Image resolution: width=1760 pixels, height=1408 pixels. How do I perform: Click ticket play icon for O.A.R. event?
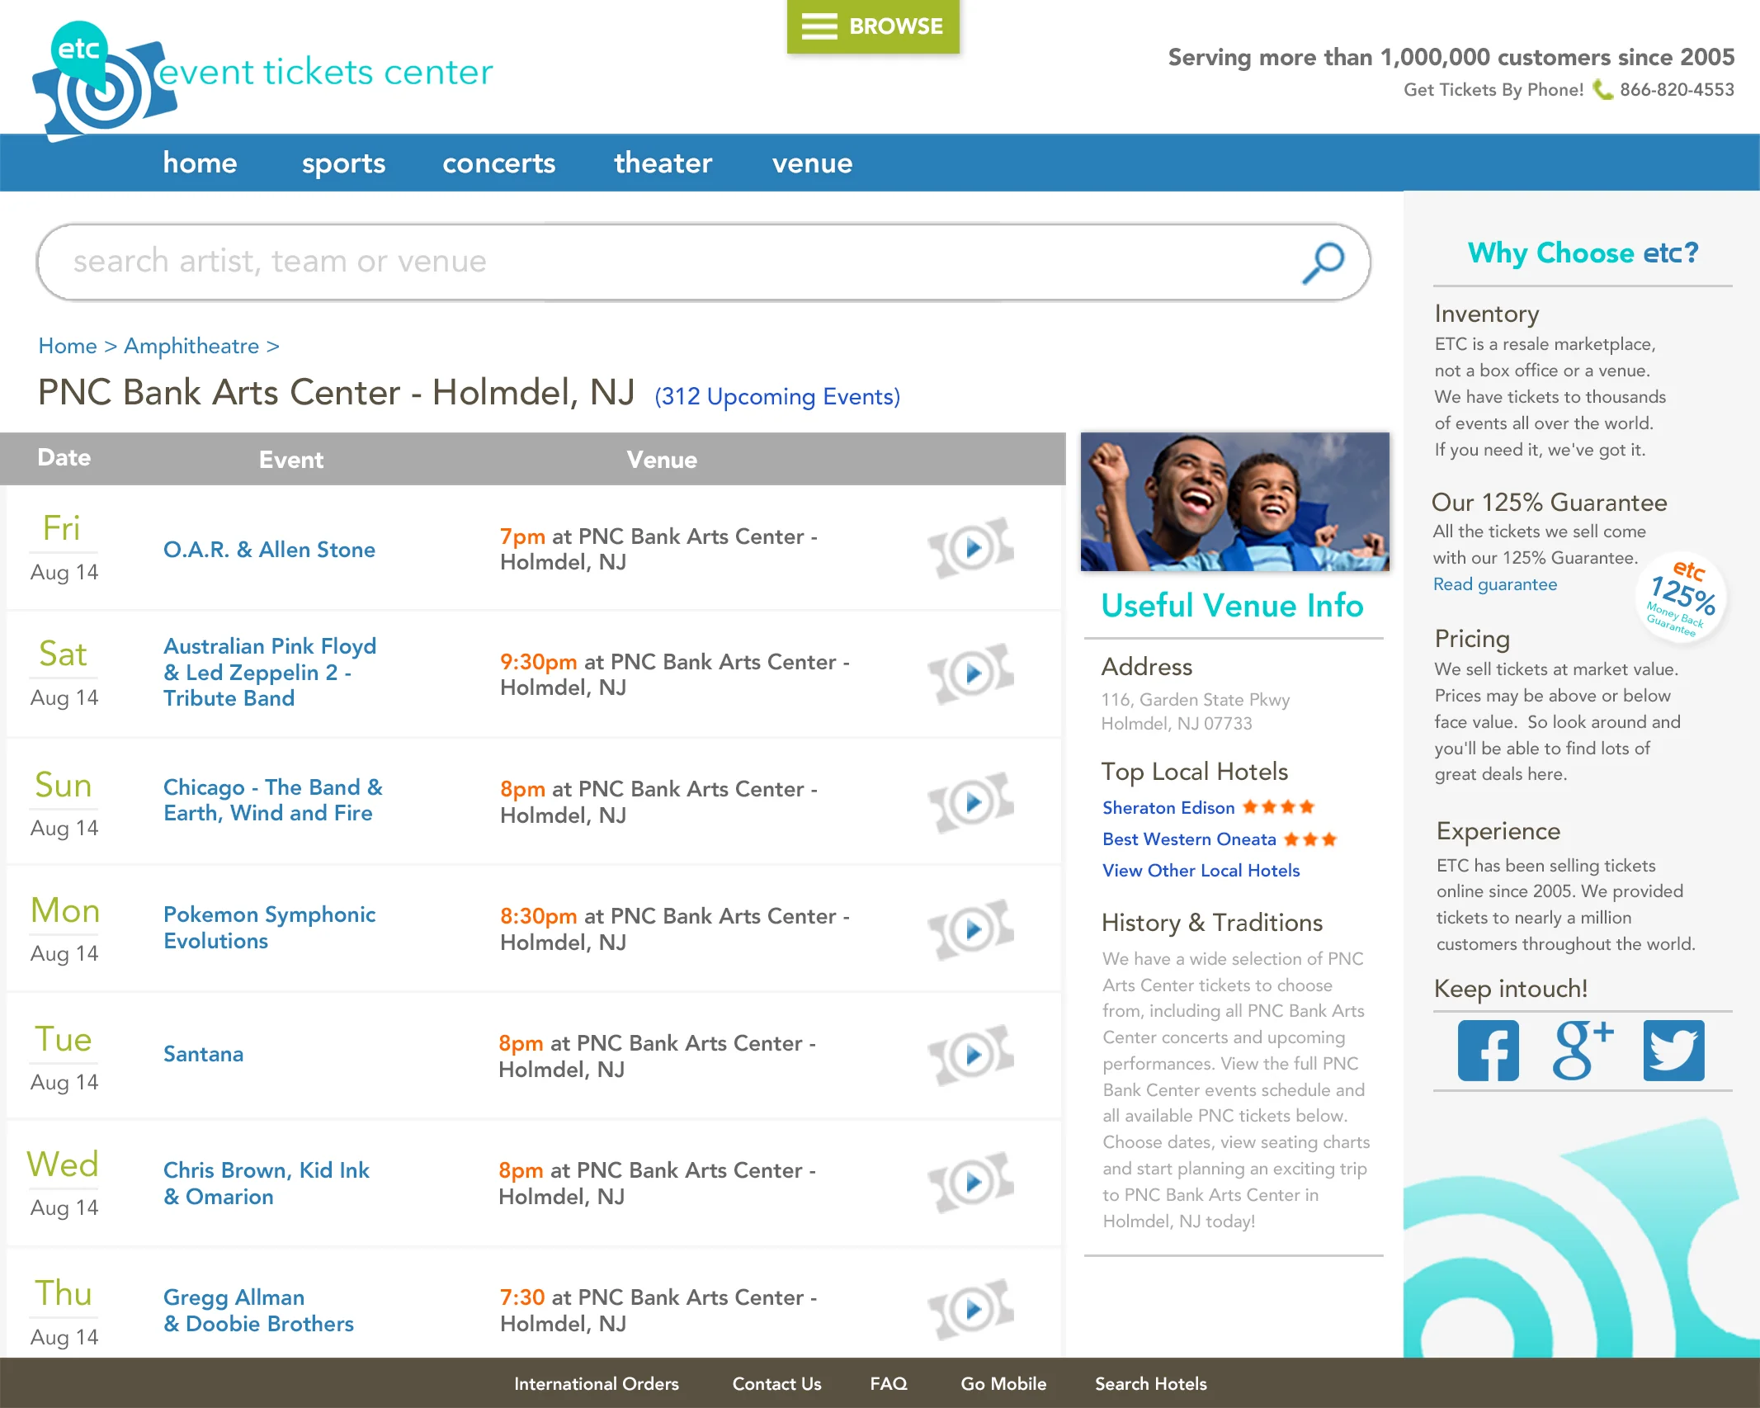tap(971, 547)
